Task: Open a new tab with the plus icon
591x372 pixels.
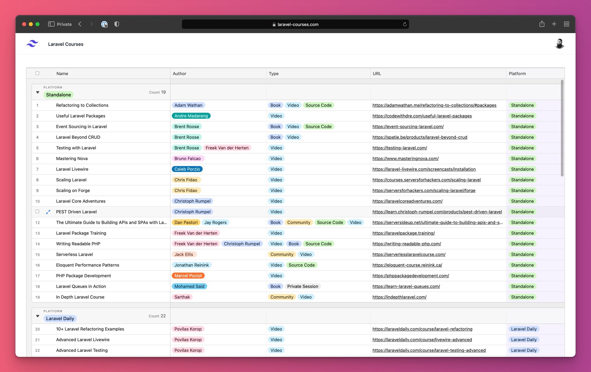Action: click(554, 24)
